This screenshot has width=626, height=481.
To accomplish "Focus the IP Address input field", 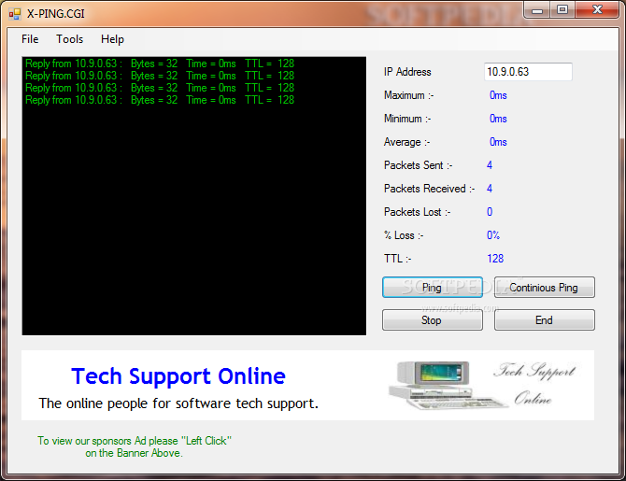I will pyautogui.click(x=528, y=72).
